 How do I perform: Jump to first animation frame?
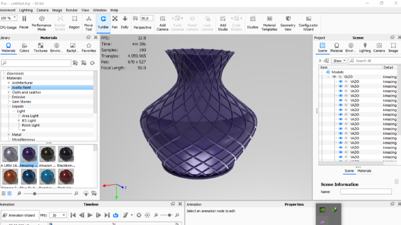(x=73, y=215)
